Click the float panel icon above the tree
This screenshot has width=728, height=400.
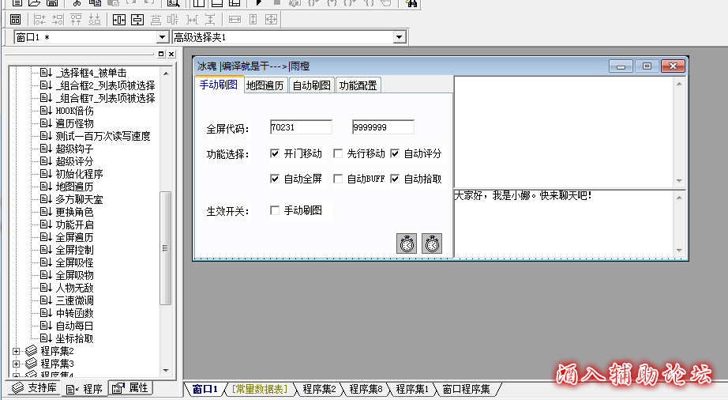tap(161, 54)
